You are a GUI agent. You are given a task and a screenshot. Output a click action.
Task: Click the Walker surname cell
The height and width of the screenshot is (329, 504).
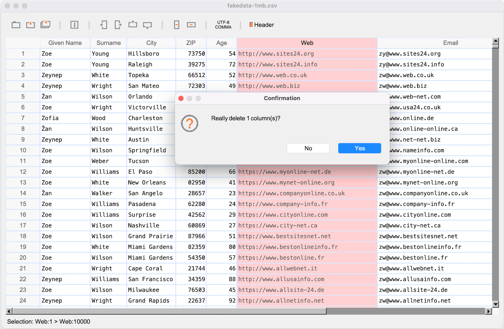(108, 193)
